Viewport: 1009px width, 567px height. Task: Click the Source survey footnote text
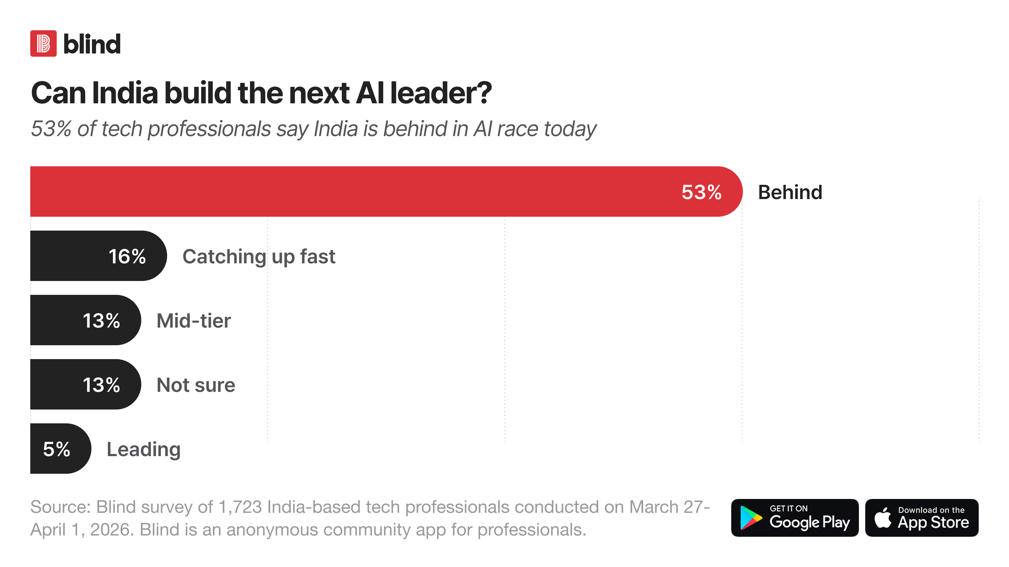point(370,518)
